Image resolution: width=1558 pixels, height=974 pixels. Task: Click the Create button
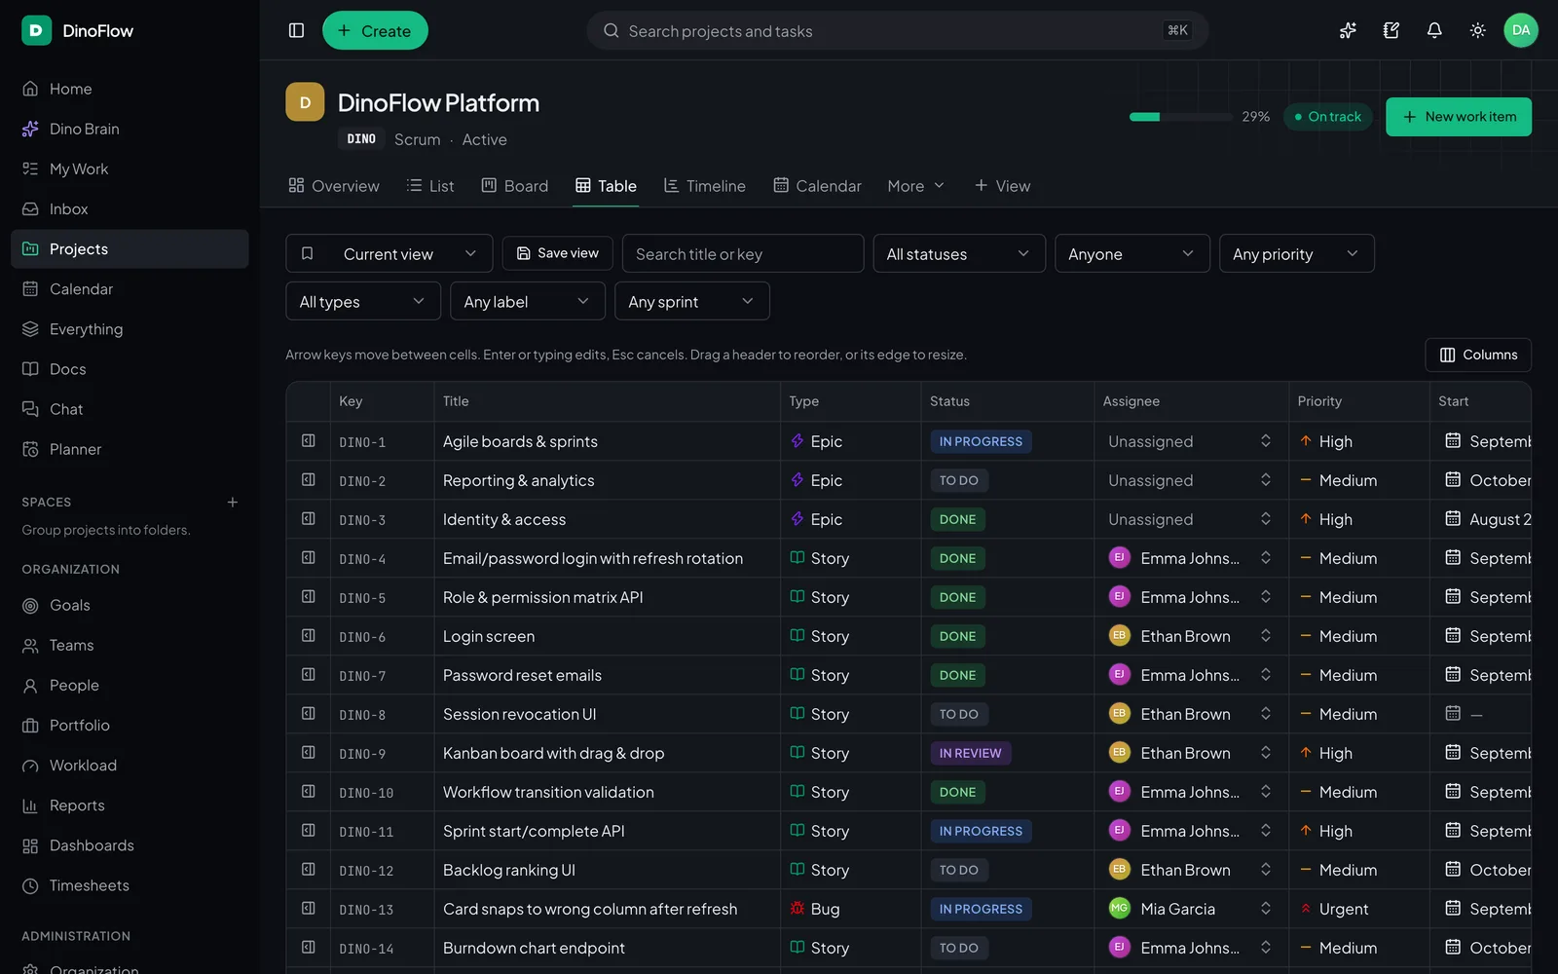click(375, 31)
